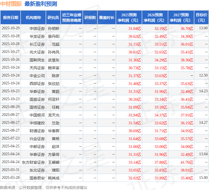Click the 研究员 column header

(53, 18)
